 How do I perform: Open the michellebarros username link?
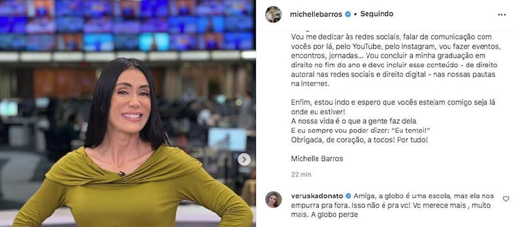(317, 14)
